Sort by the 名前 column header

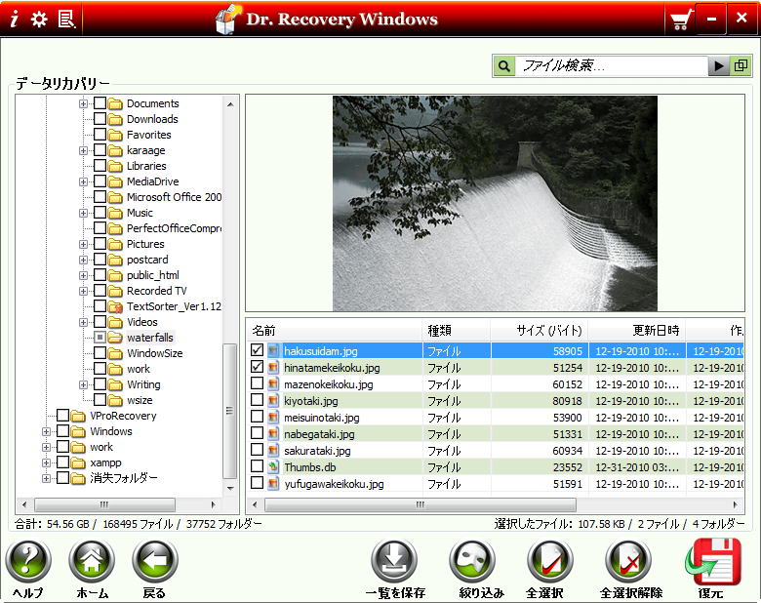click(335, 331)
